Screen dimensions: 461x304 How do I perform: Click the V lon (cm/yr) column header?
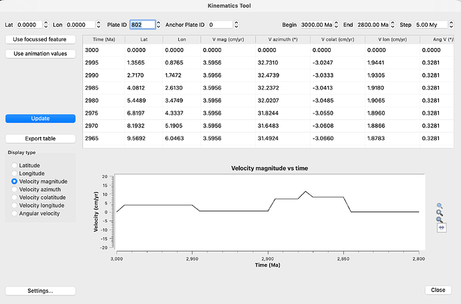click(x=392, y=39)
